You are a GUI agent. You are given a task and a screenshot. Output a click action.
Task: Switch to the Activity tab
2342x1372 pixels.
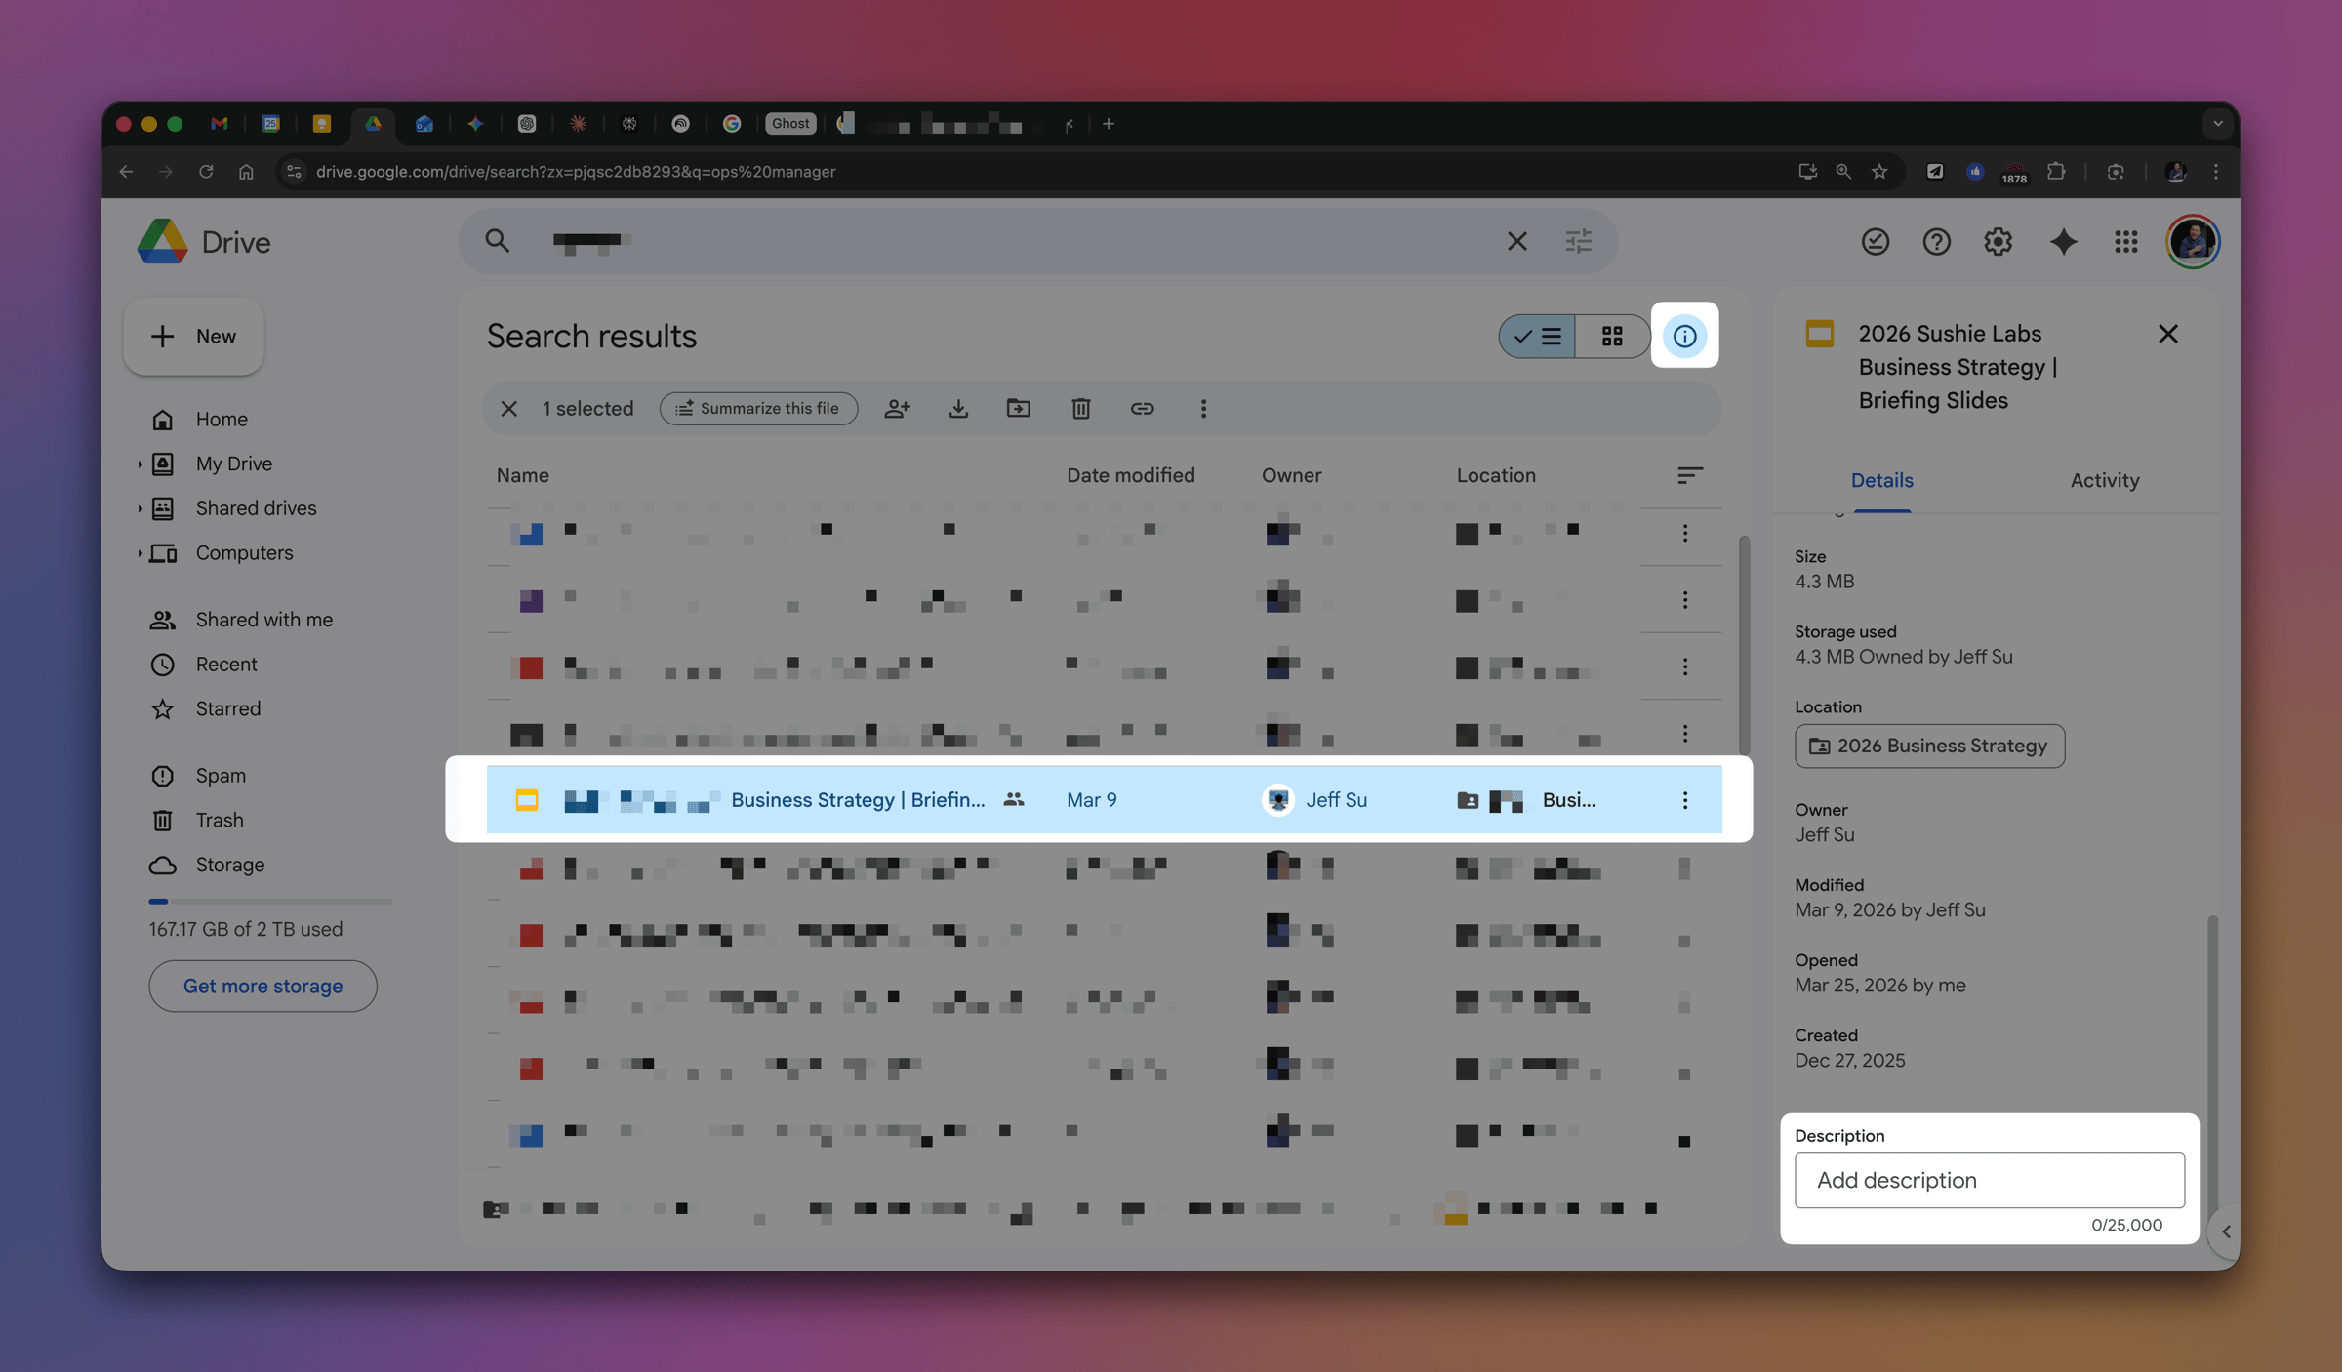pyautogui.click(x=2104, y=480)
